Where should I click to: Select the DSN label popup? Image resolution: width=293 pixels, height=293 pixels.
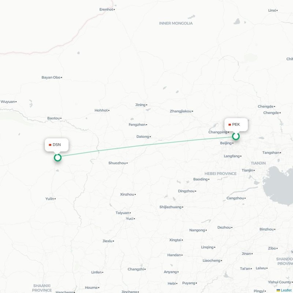[x=57, y=145]
